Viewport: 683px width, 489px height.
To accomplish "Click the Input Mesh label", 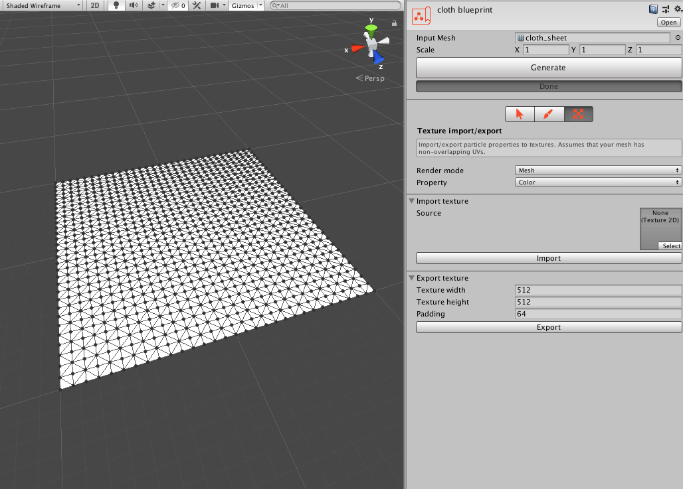I will click(436, 38).
